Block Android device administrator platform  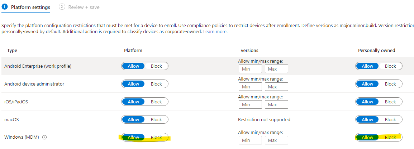pos(156,84)
